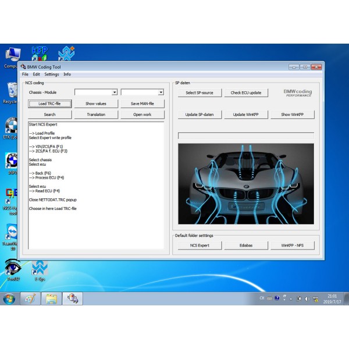Click the Open work button
Viewport: 349px width, 349px height.
point(143,115)
